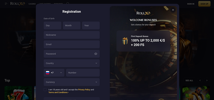
Task: Open the +7 phone code selector
Action: click(x=54, y=73)
